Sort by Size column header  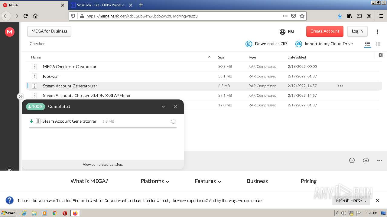pyautogui.click(x=221, y=57)
